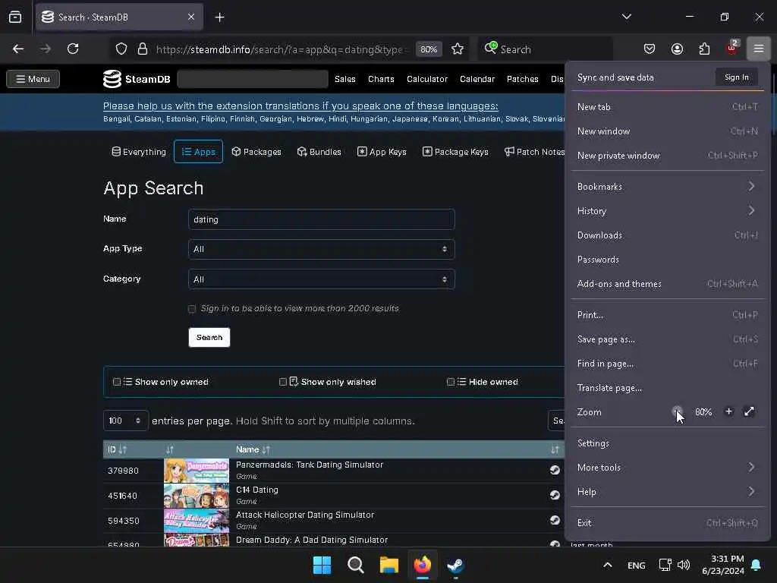Click the taskbar volume icon
Screen dimensions: 777x583
pyautogui.click(x=684, y=565)
